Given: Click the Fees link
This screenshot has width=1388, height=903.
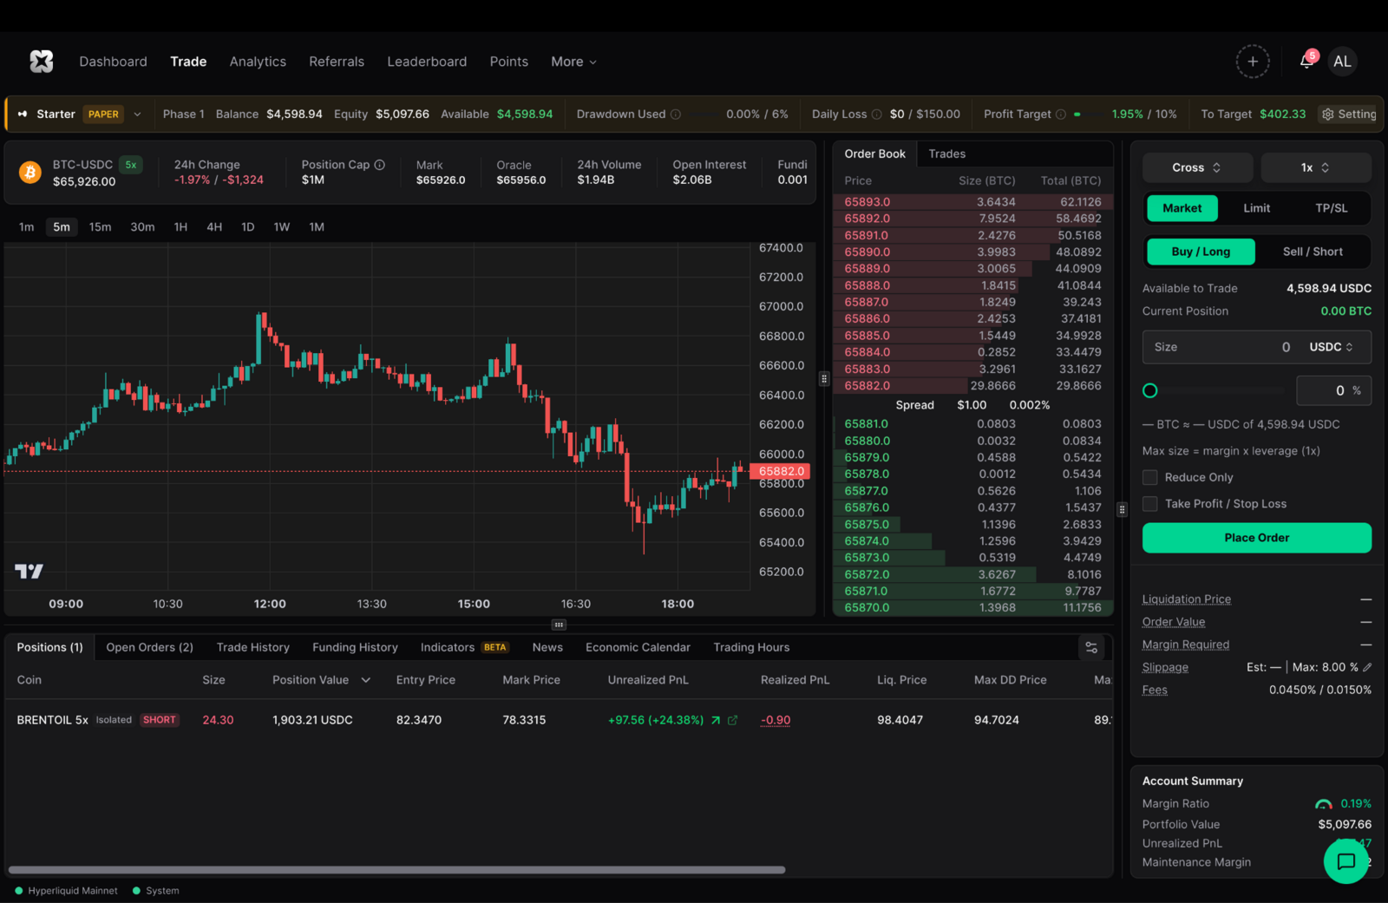Looking at the screenshot, I should 1155,690.
